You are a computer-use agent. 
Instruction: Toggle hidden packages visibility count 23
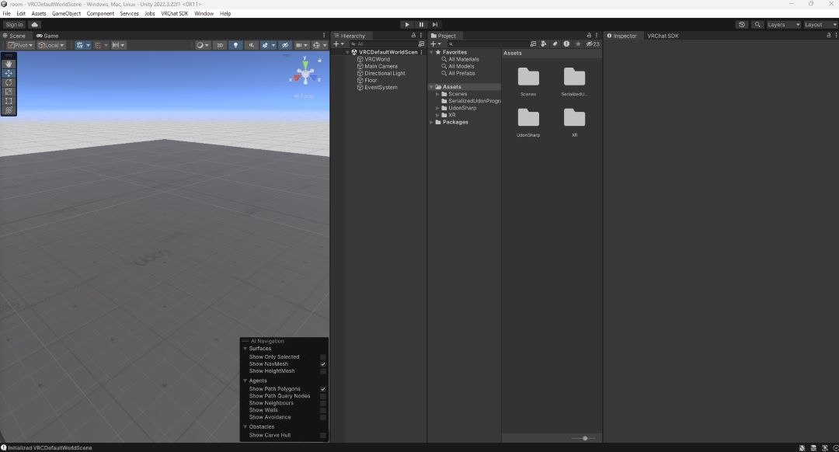click(592, 43)
